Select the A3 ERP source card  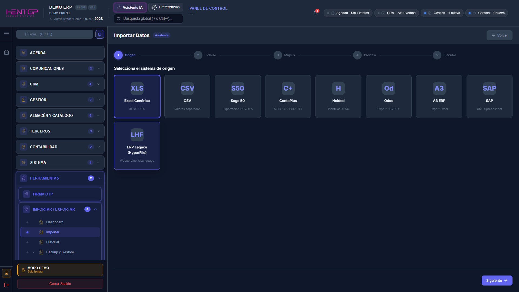pos(439,97)
